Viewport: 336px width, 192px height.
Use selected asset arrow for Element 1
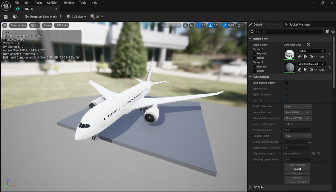(x=300, y=70)
